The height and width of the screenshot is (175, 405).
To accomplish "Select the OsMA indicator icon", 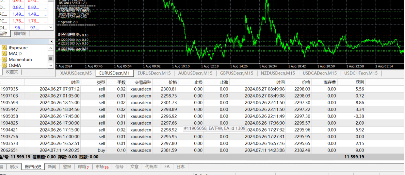I will point(4,66).
